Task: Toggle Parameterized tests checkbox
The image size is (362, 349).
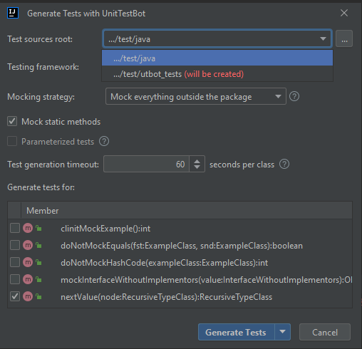Action: coord(12,141)
